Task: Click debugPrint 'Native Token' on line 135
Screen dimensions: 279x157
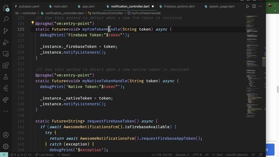Action: click(x=82, y=87)
